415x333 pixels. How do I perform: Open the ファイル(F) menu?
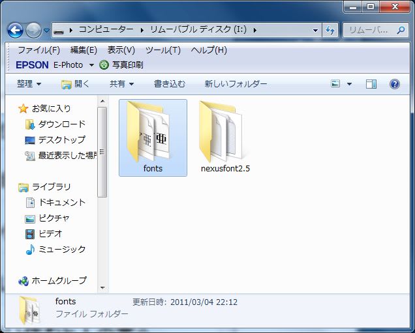pos(38,50)
